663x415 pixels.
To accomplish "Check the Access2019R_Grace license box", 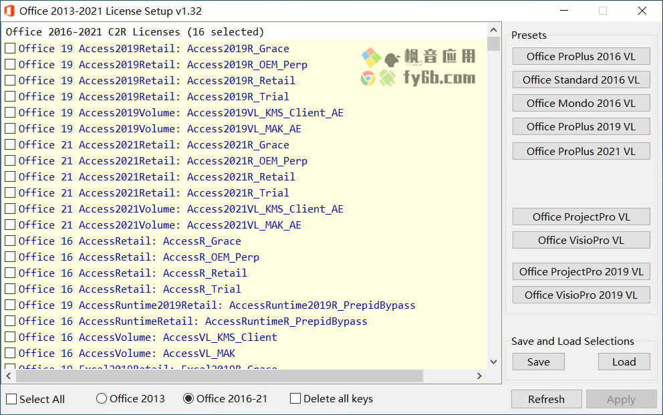I will point(10,48).
